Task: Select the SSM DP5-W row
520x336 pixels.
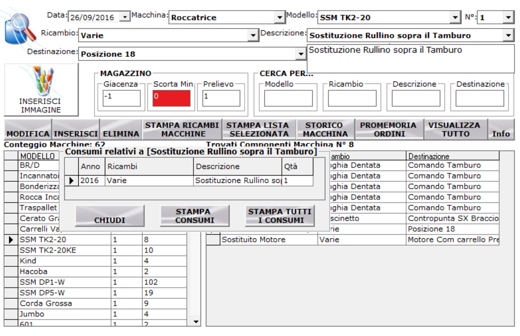Action: (96, 292)
